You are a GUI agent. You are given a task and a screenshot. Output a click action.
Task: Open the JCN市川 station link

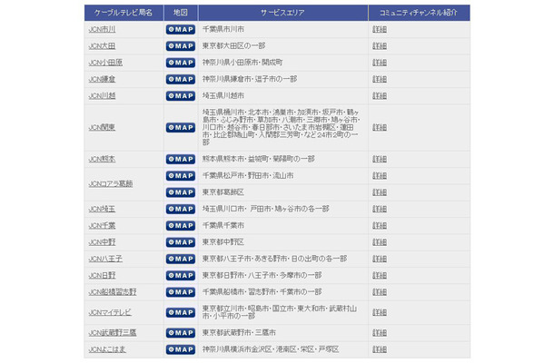pyautogui.click(x=102, y=29)
